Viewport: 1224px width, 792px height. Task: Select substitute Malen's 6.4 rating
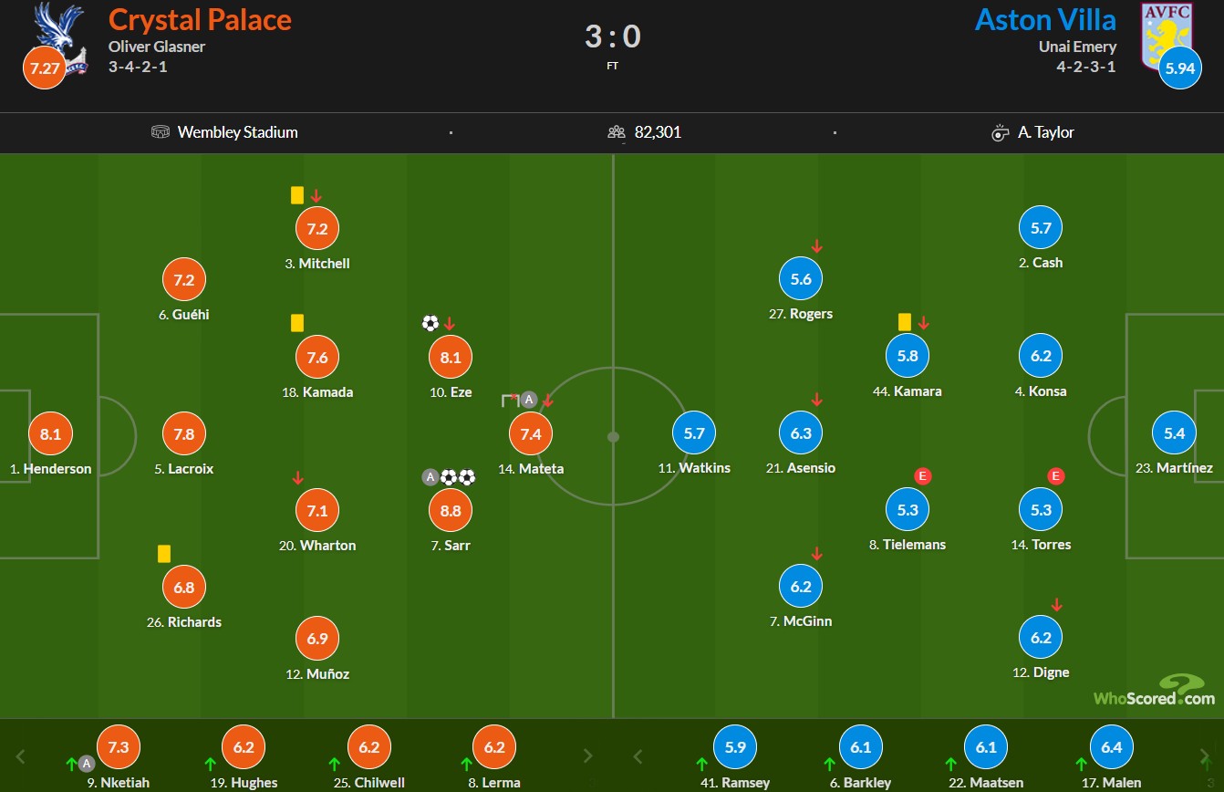1111,746
